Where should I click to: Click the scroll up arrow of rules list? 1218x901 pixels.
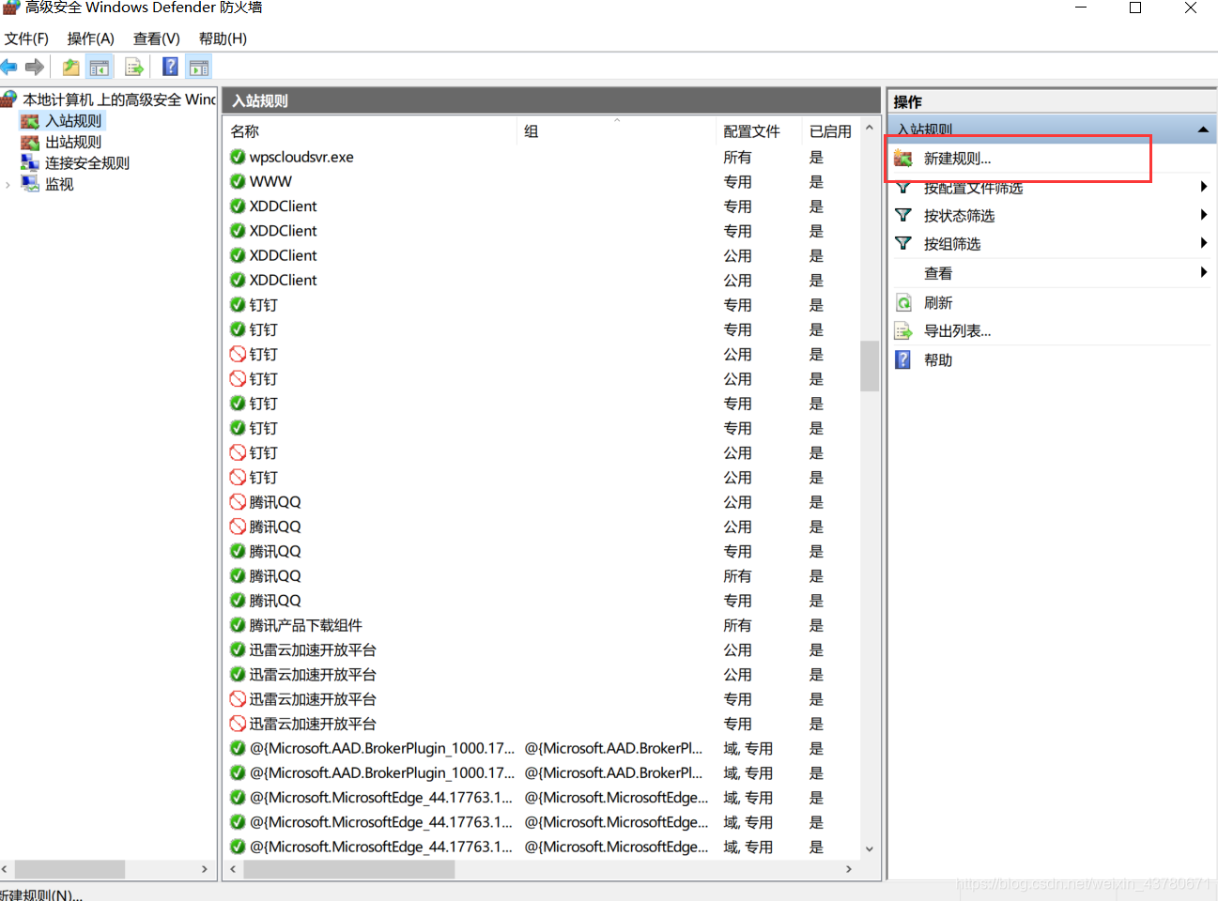pos(870,128)
